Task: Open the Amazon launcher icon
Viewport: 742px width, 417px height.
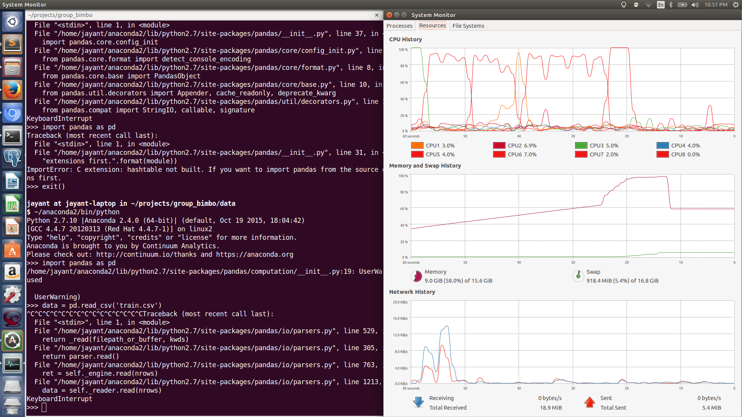Action: pyautogui.click(x=12, y=273)
